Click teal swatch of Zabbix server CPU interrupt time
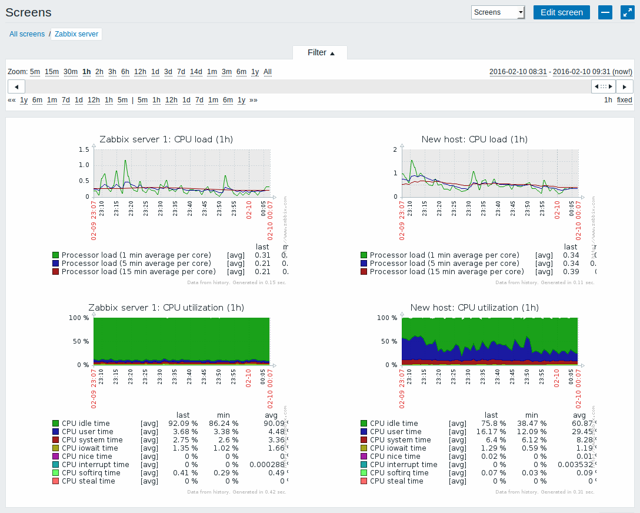This screenshot has width=640, height=513. 56,464
